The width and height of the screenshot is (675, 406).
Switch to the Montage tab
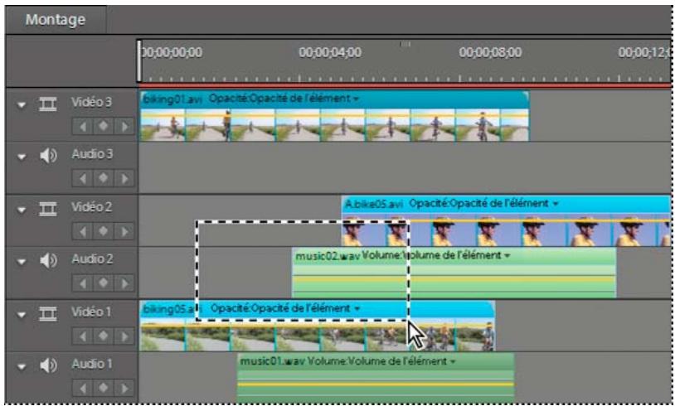coord(55,20)
